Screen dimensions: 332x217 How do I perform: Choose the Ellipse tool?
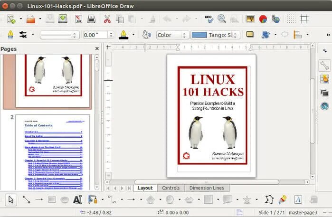point(65,199)
